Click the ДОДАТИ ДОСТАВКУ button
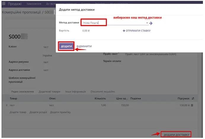 176,135
